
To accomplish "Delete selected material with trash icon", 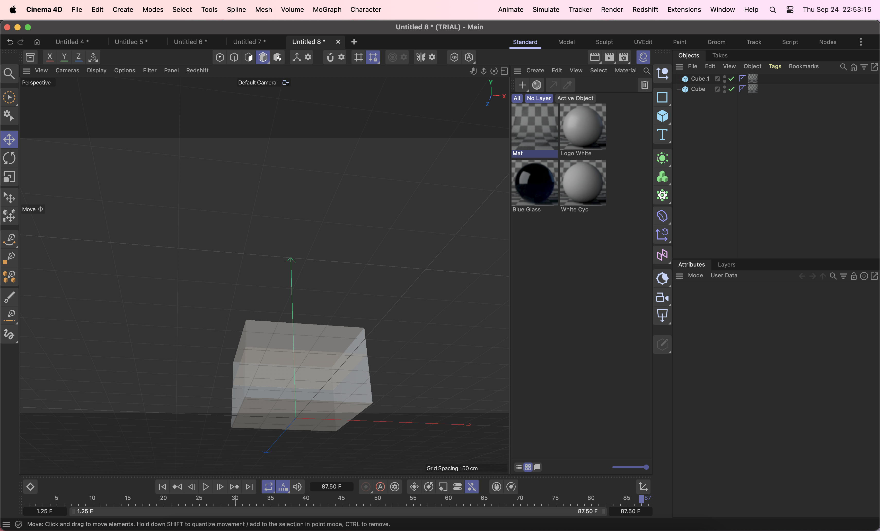I will (x=644, y=85).
